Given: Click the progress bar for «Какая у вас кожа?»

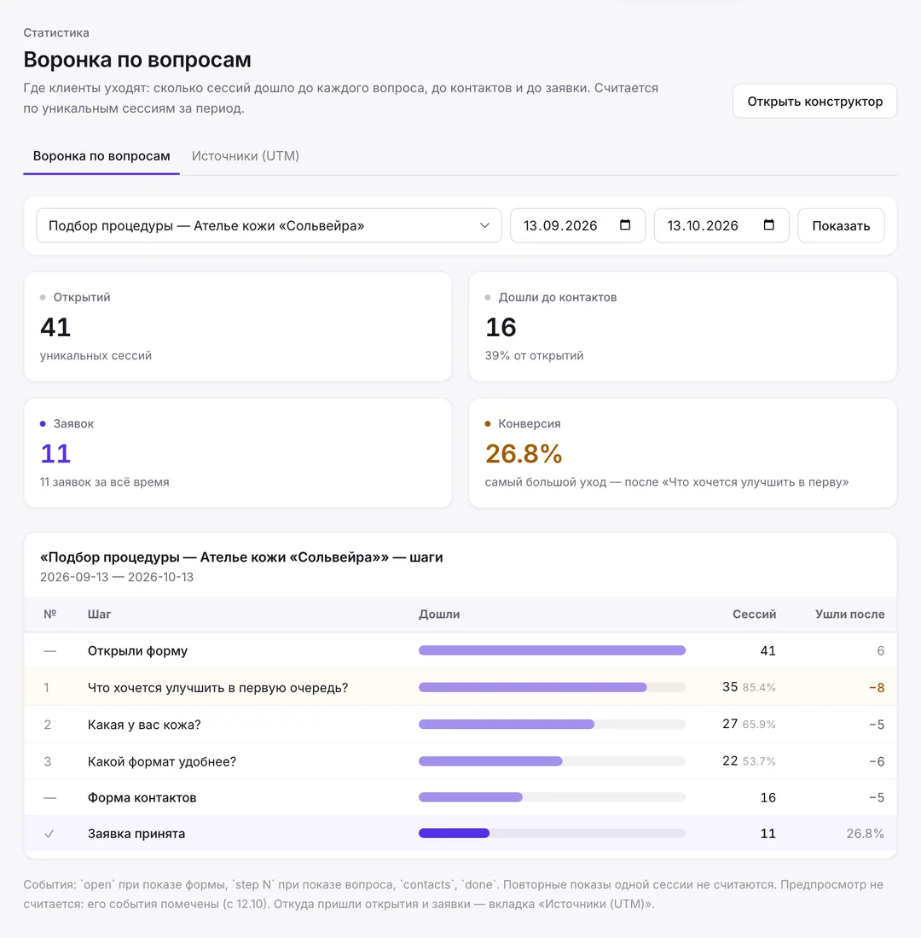Looking at the screenshot, I should point(552,725).
